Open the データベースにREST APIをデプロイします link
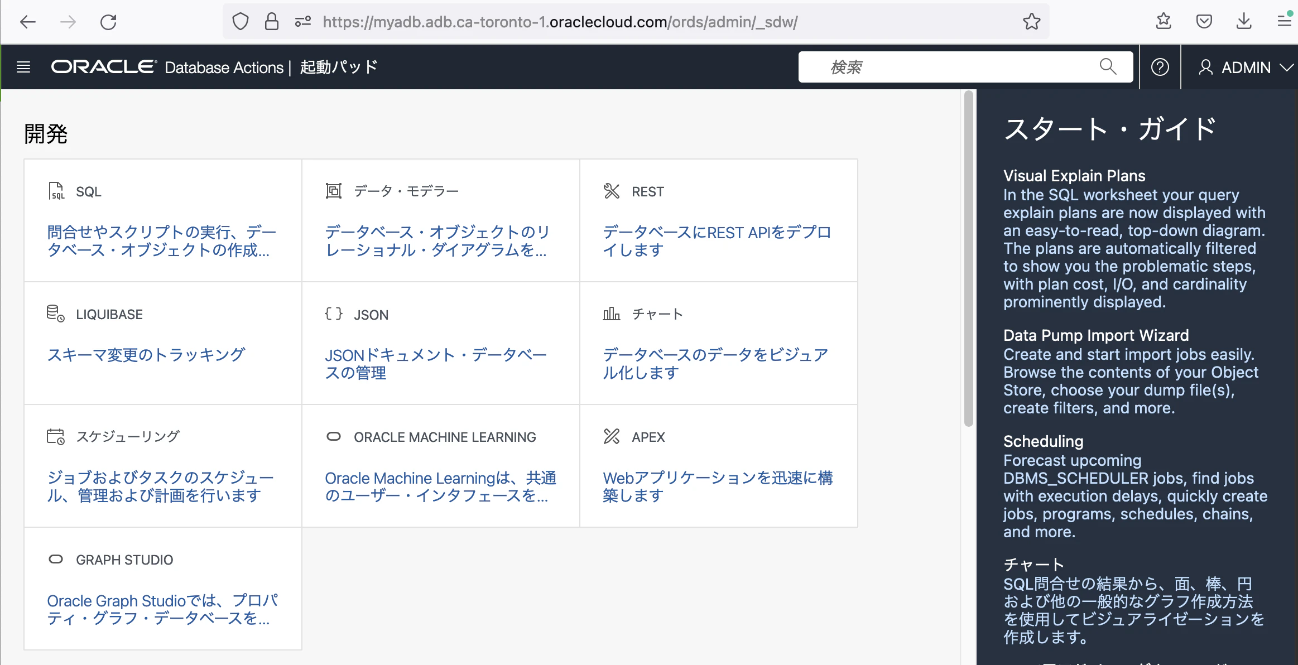Image resolution: width=1298 pixels, height=665 pixels. point(717,241)
